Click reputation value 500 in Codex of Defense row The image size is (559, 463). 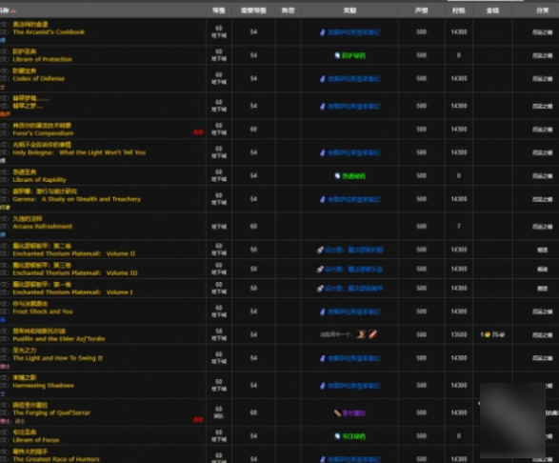[421, 78]
